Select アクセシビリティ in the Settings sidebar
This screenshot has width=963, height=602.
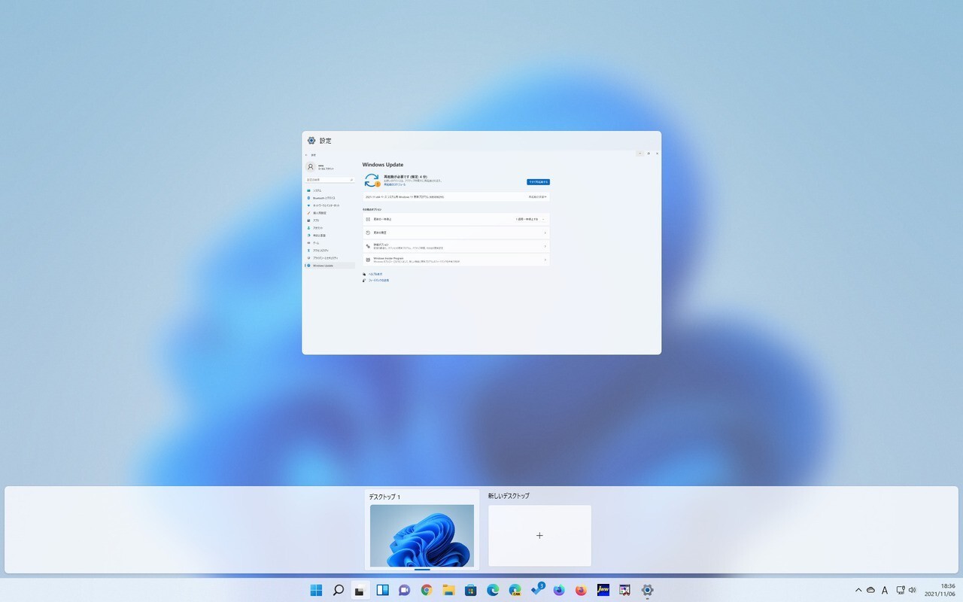(x=330, y=251)
